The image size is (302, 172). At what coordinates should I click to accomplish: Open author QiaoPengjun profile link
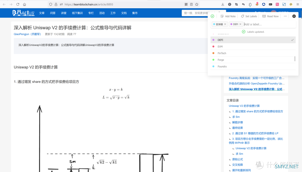tap(27, 34)
